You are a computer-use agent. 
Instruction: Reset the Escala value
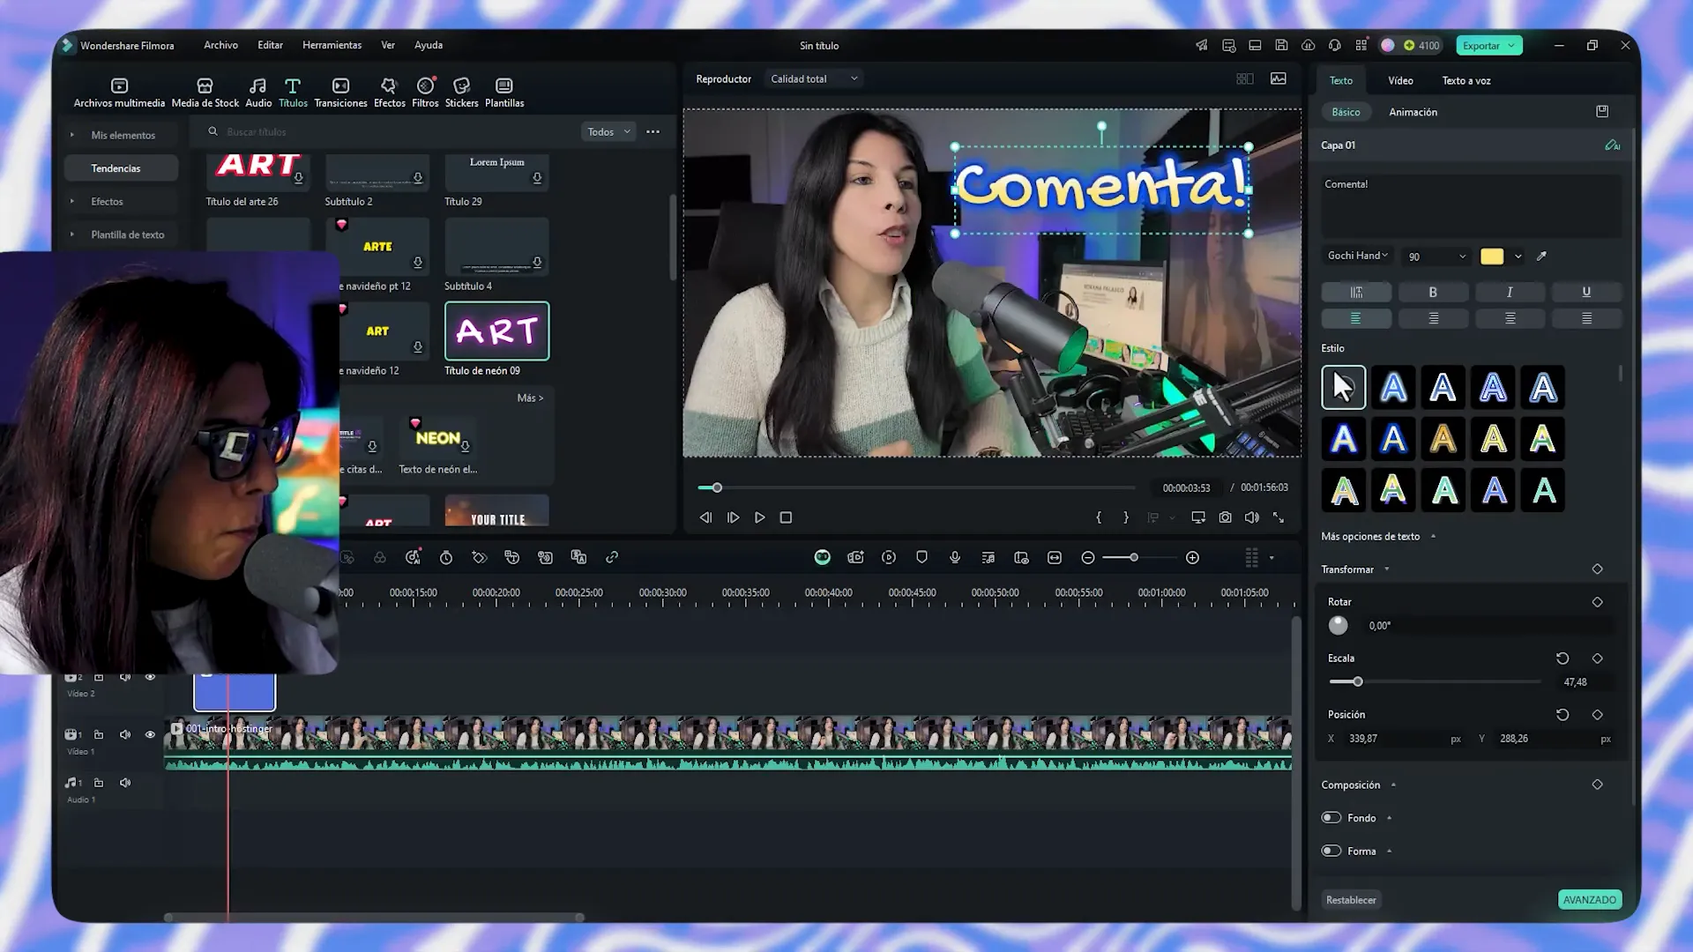click(x=1562, y=658)
